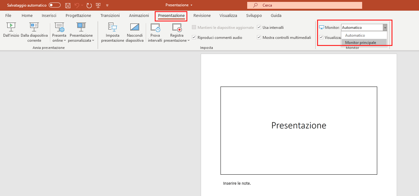Expand Presentazione personalizzata dropdown arrow

93,40
